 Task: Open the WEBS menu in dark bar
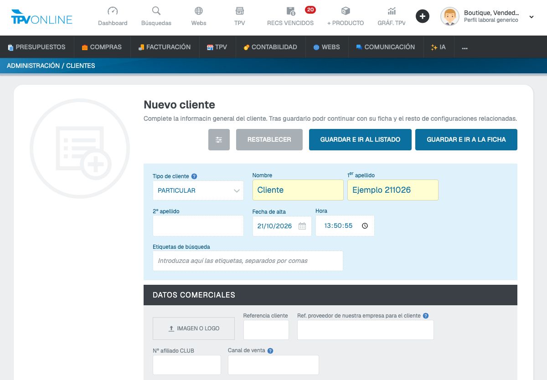tap(326, 47)
